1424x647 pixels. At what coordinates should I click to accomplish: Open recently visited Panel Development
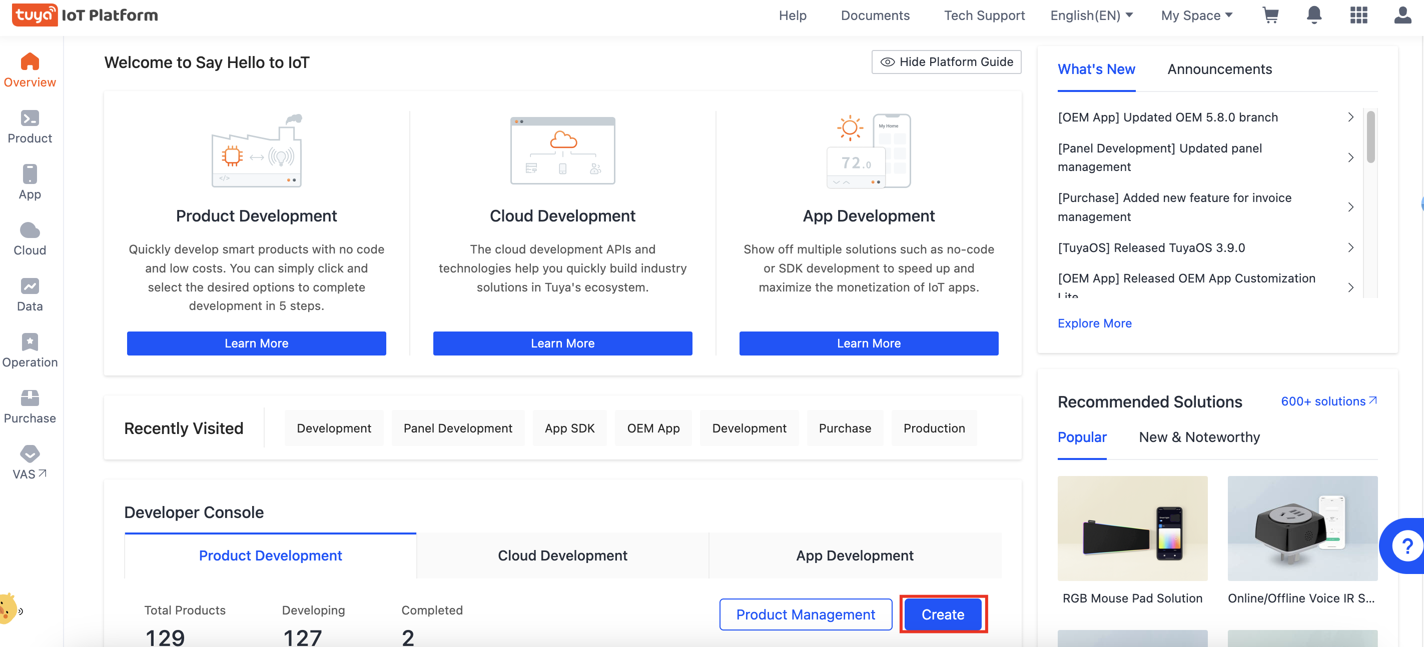pos(458,428)
